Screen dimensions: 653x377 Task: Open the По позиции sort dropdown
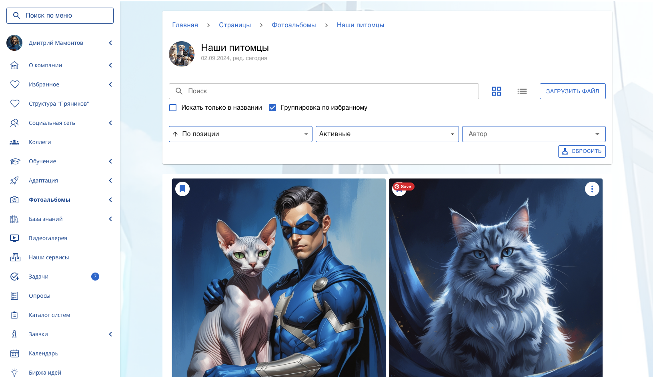point(240,134)
